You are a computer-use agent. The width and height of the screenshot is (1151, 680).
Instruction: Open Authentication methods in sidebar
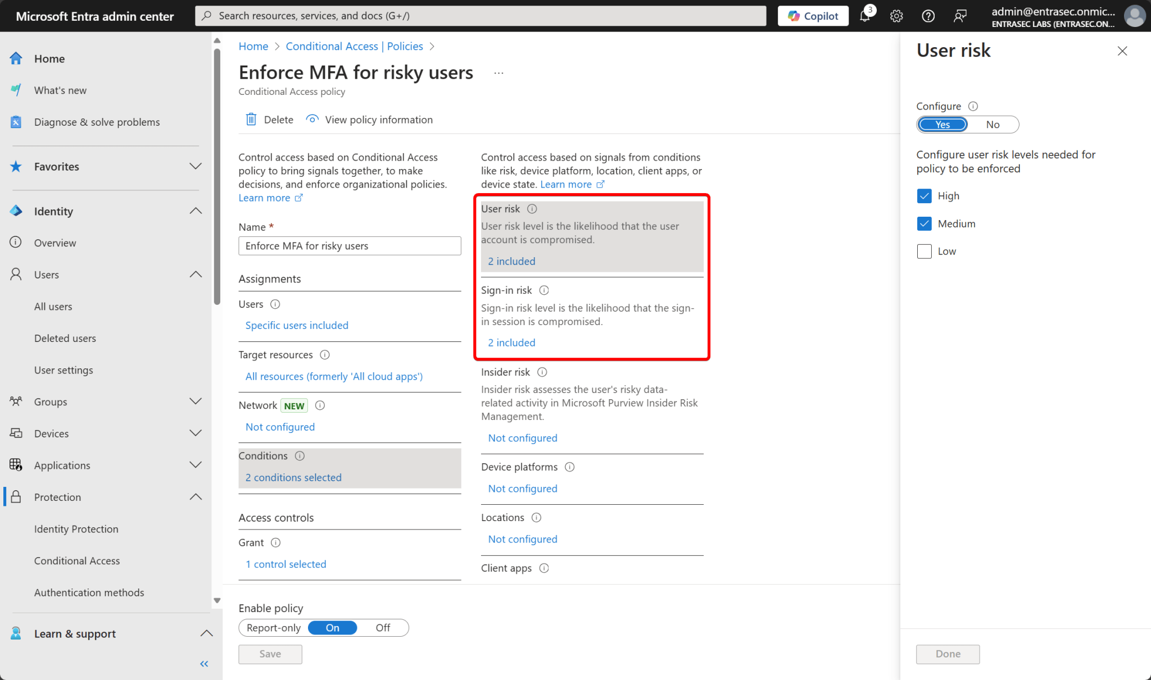(89, 592)
